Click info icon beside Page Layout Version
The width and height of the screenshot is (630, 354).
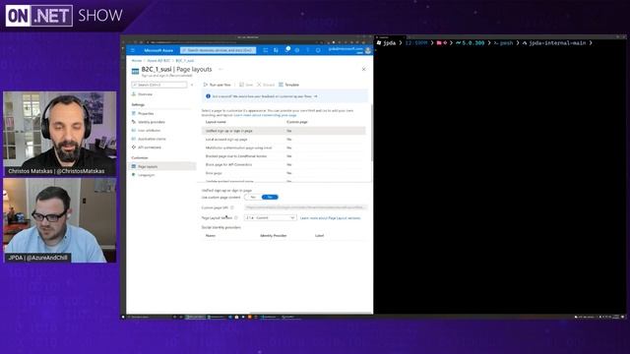point(236,217)
